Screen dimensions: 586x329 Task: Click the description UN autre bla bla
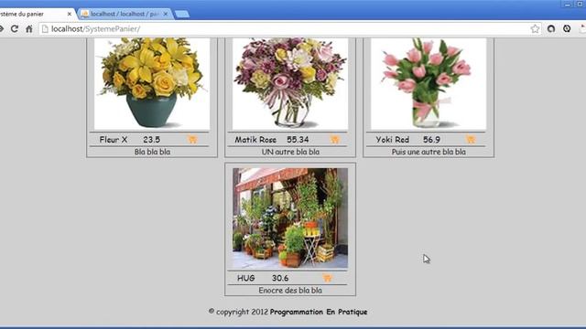[x=290, y=152]
